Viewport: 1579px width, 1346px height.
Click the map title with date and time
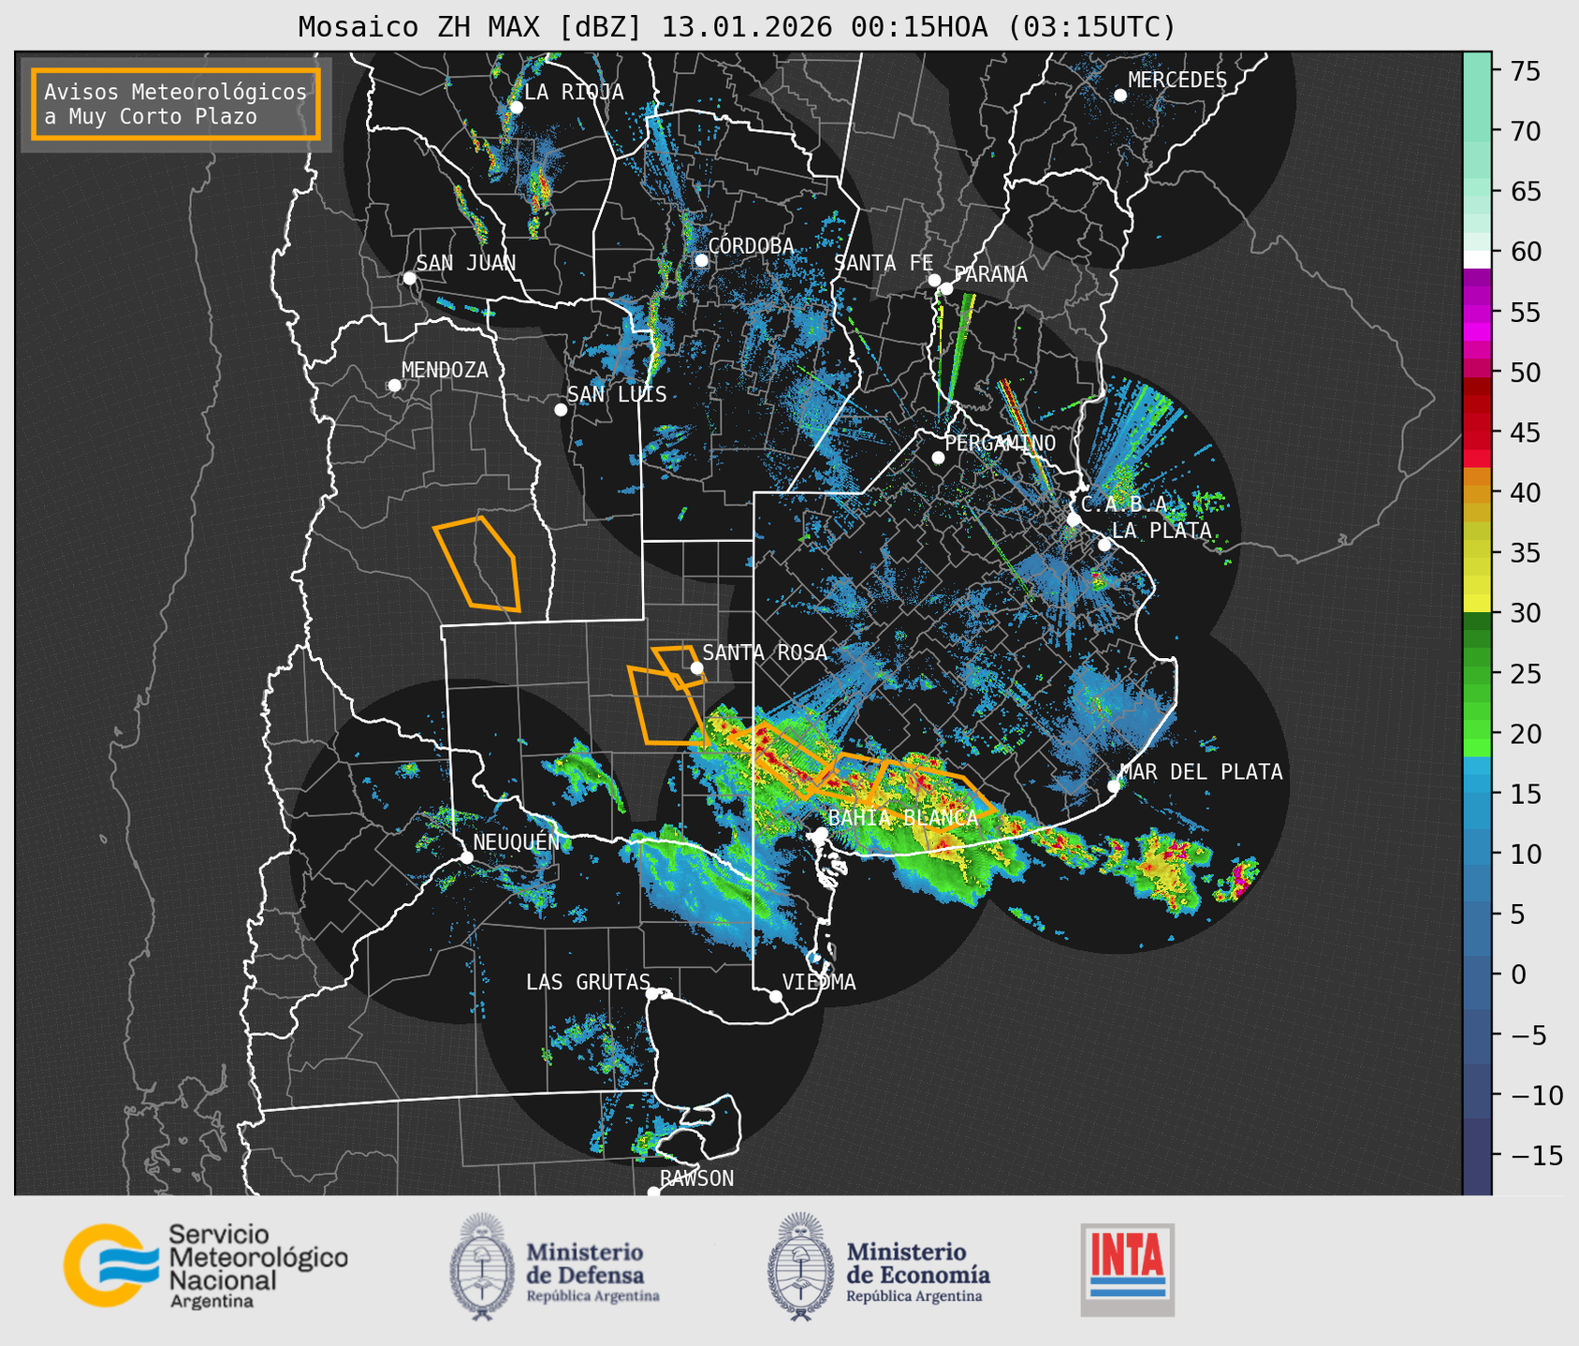[737, 27]
